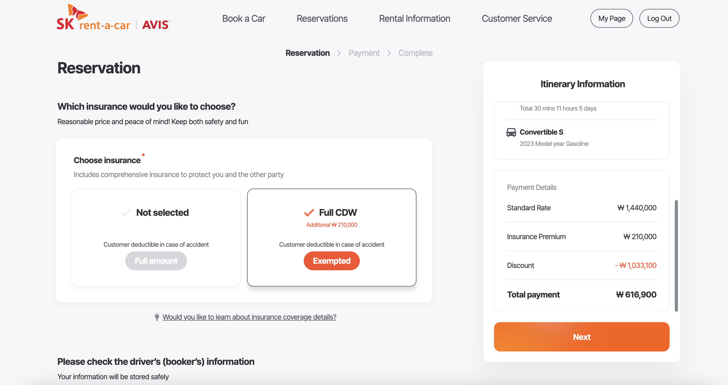
Task: Go to My Page
Action: [611, 19]
